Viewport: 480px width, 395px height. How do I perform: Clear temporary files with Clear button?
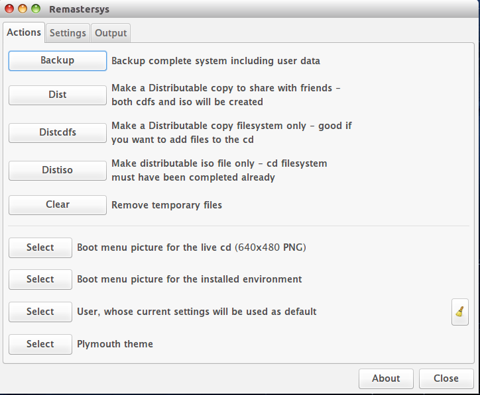pyautogui.click(x=58, y=204)
